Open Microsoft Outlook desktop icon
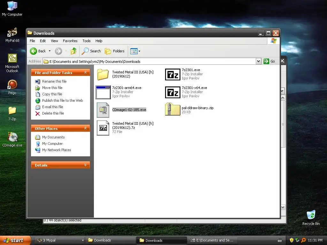This screenshot has width=327, height=245. tap(12, 63)
